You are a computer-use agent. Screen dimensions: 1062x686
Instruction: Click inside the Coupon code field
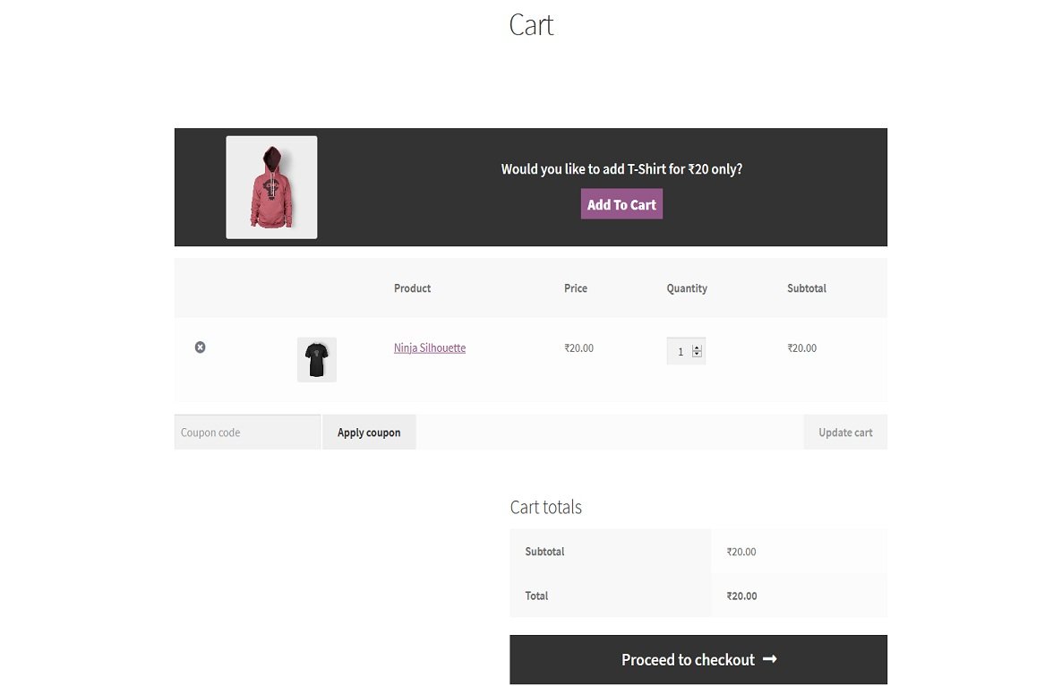(246, 432)
